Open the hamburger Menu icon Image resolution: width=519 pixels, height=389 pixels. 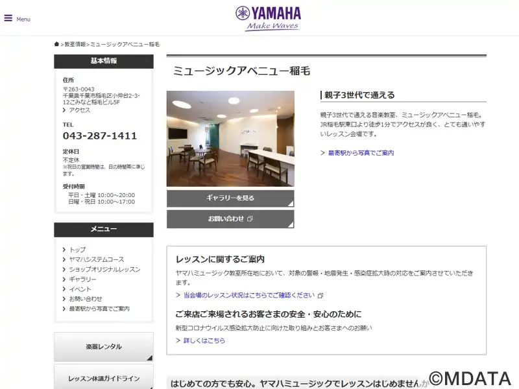click(x=8, y=18)
